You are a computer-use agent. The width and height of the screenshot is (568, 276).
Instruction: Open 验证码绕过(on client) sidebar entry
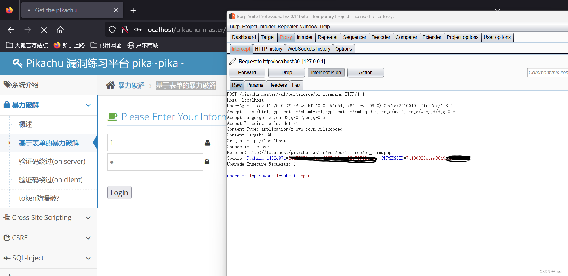tap(51, 180)
